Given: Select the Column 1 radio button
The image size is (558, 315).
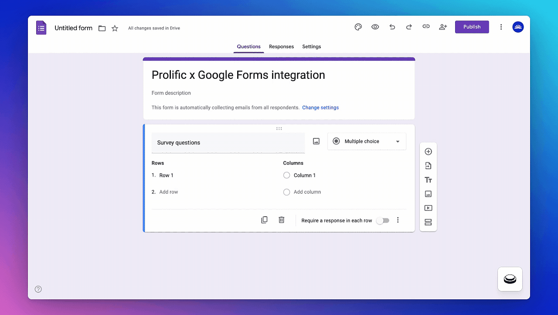Looking at the screenshot, I should (x=286, y=175).
